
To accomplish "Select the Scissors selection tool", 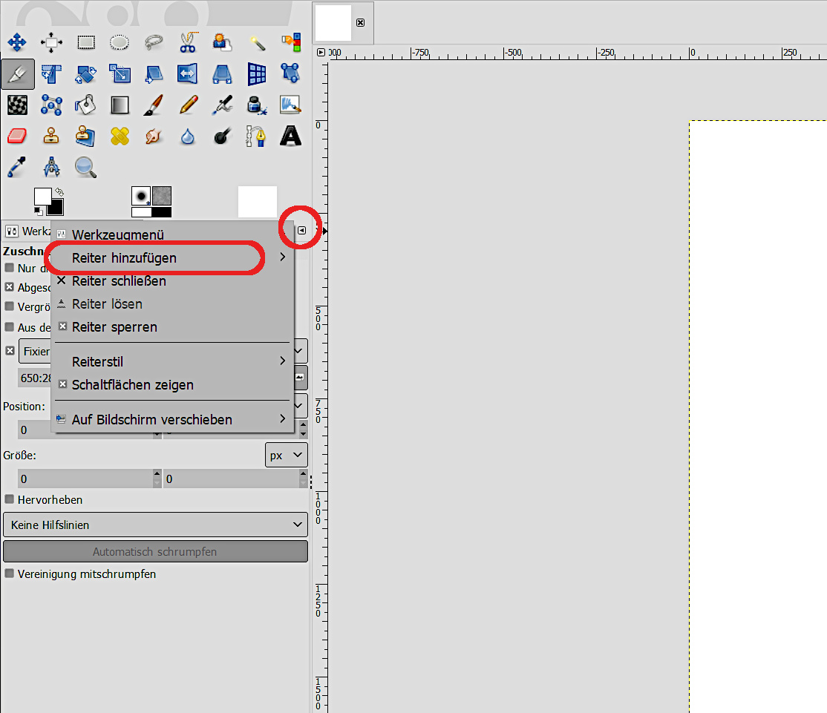I will click(x=188, y=42).
